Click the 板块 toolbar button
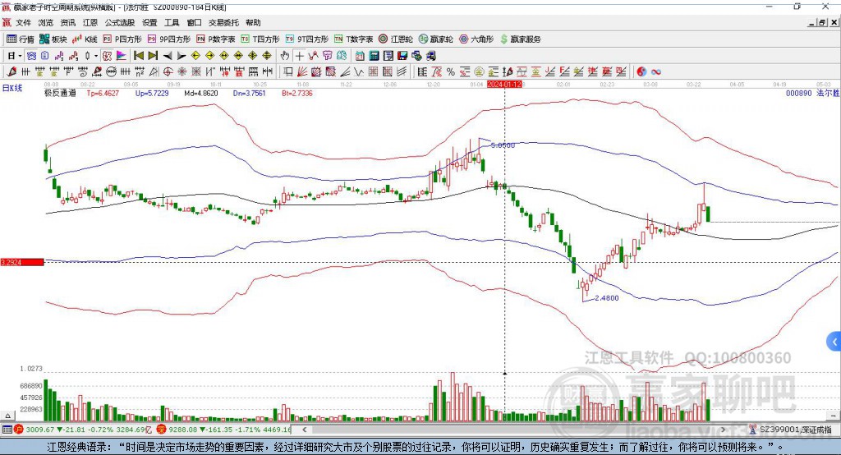Screen dimensions: 841x455 pos(53,39)
